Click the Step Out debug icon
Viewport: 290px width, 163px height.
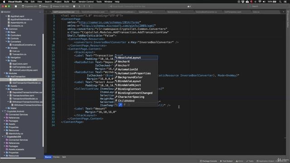tap(89, 6)
